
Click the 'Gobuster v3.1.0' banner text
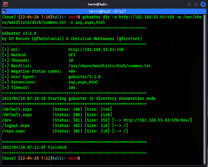pos(19,33)
